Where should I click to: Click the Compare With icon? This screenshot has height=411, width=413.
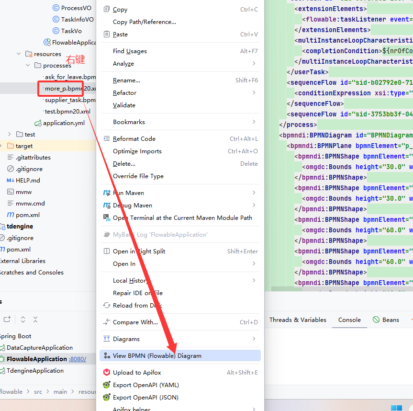[107, 322]
